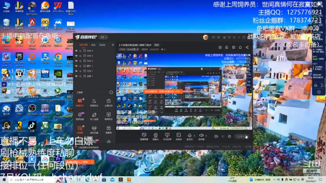This screenshot has width=326, height=183.
Task: Open the hamburger menu in app title bar
Action: coord(234,37)
